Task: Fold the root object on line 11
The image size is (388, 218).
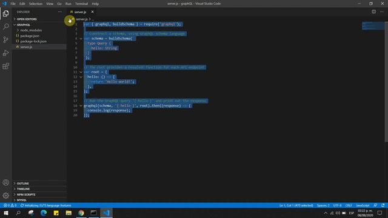Action: tap(81, 72)
